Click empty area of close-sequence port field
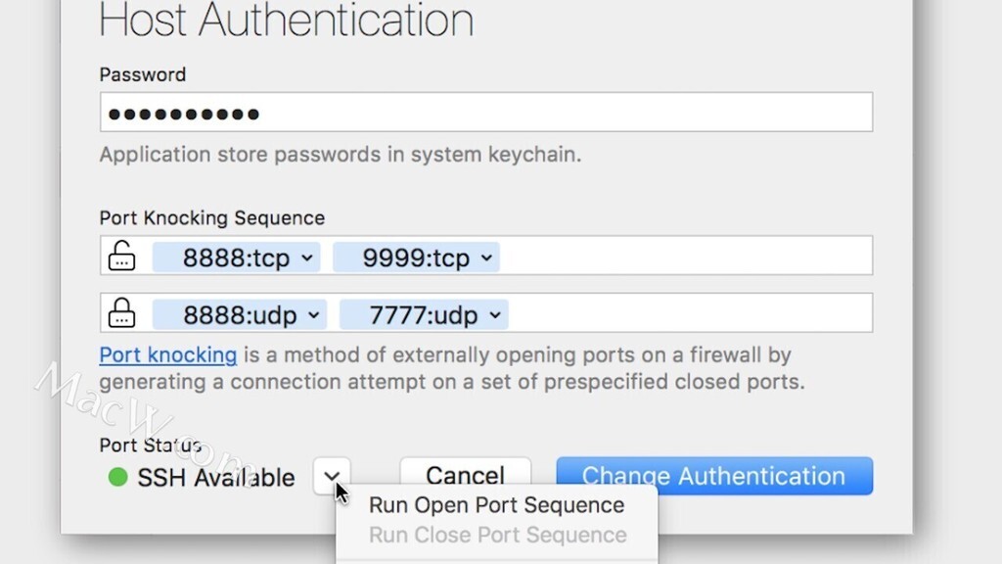 (x=690, y=313)
